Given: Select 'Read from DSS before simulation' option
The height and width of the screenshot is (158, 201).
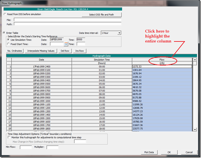Looking at the screenshot, I should (5, 14).
